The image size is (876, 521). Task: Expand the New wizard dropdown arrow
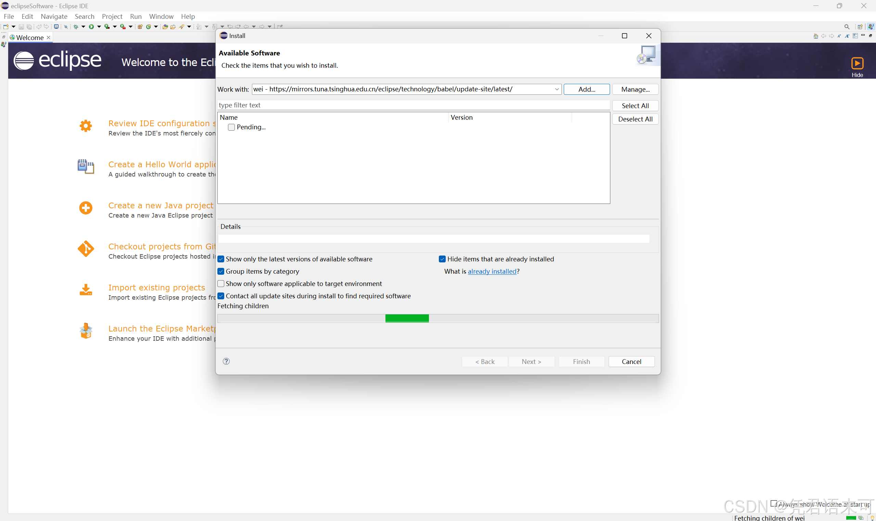pos(13,27)
